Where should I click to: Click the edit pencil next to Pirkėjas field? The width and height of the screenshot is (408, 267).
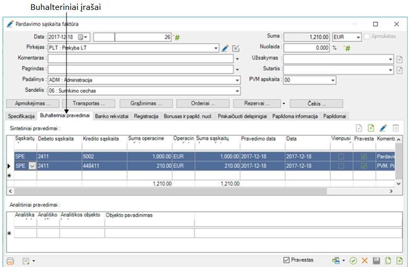tap(225, 48)
